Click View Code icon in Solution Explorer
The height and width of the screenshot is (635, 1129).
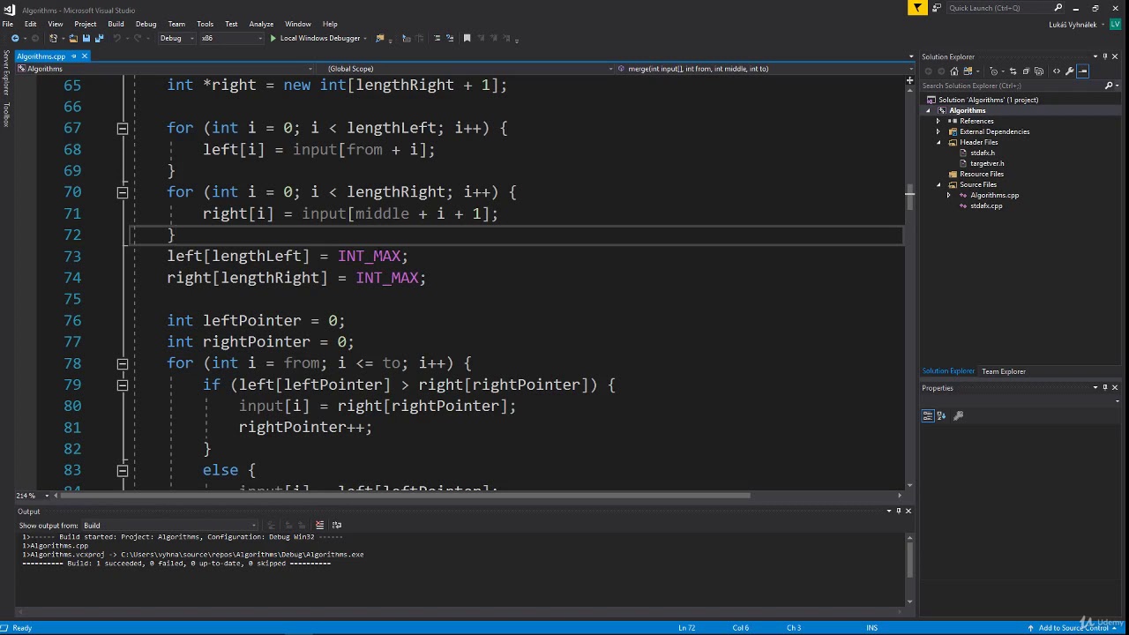1057,71
